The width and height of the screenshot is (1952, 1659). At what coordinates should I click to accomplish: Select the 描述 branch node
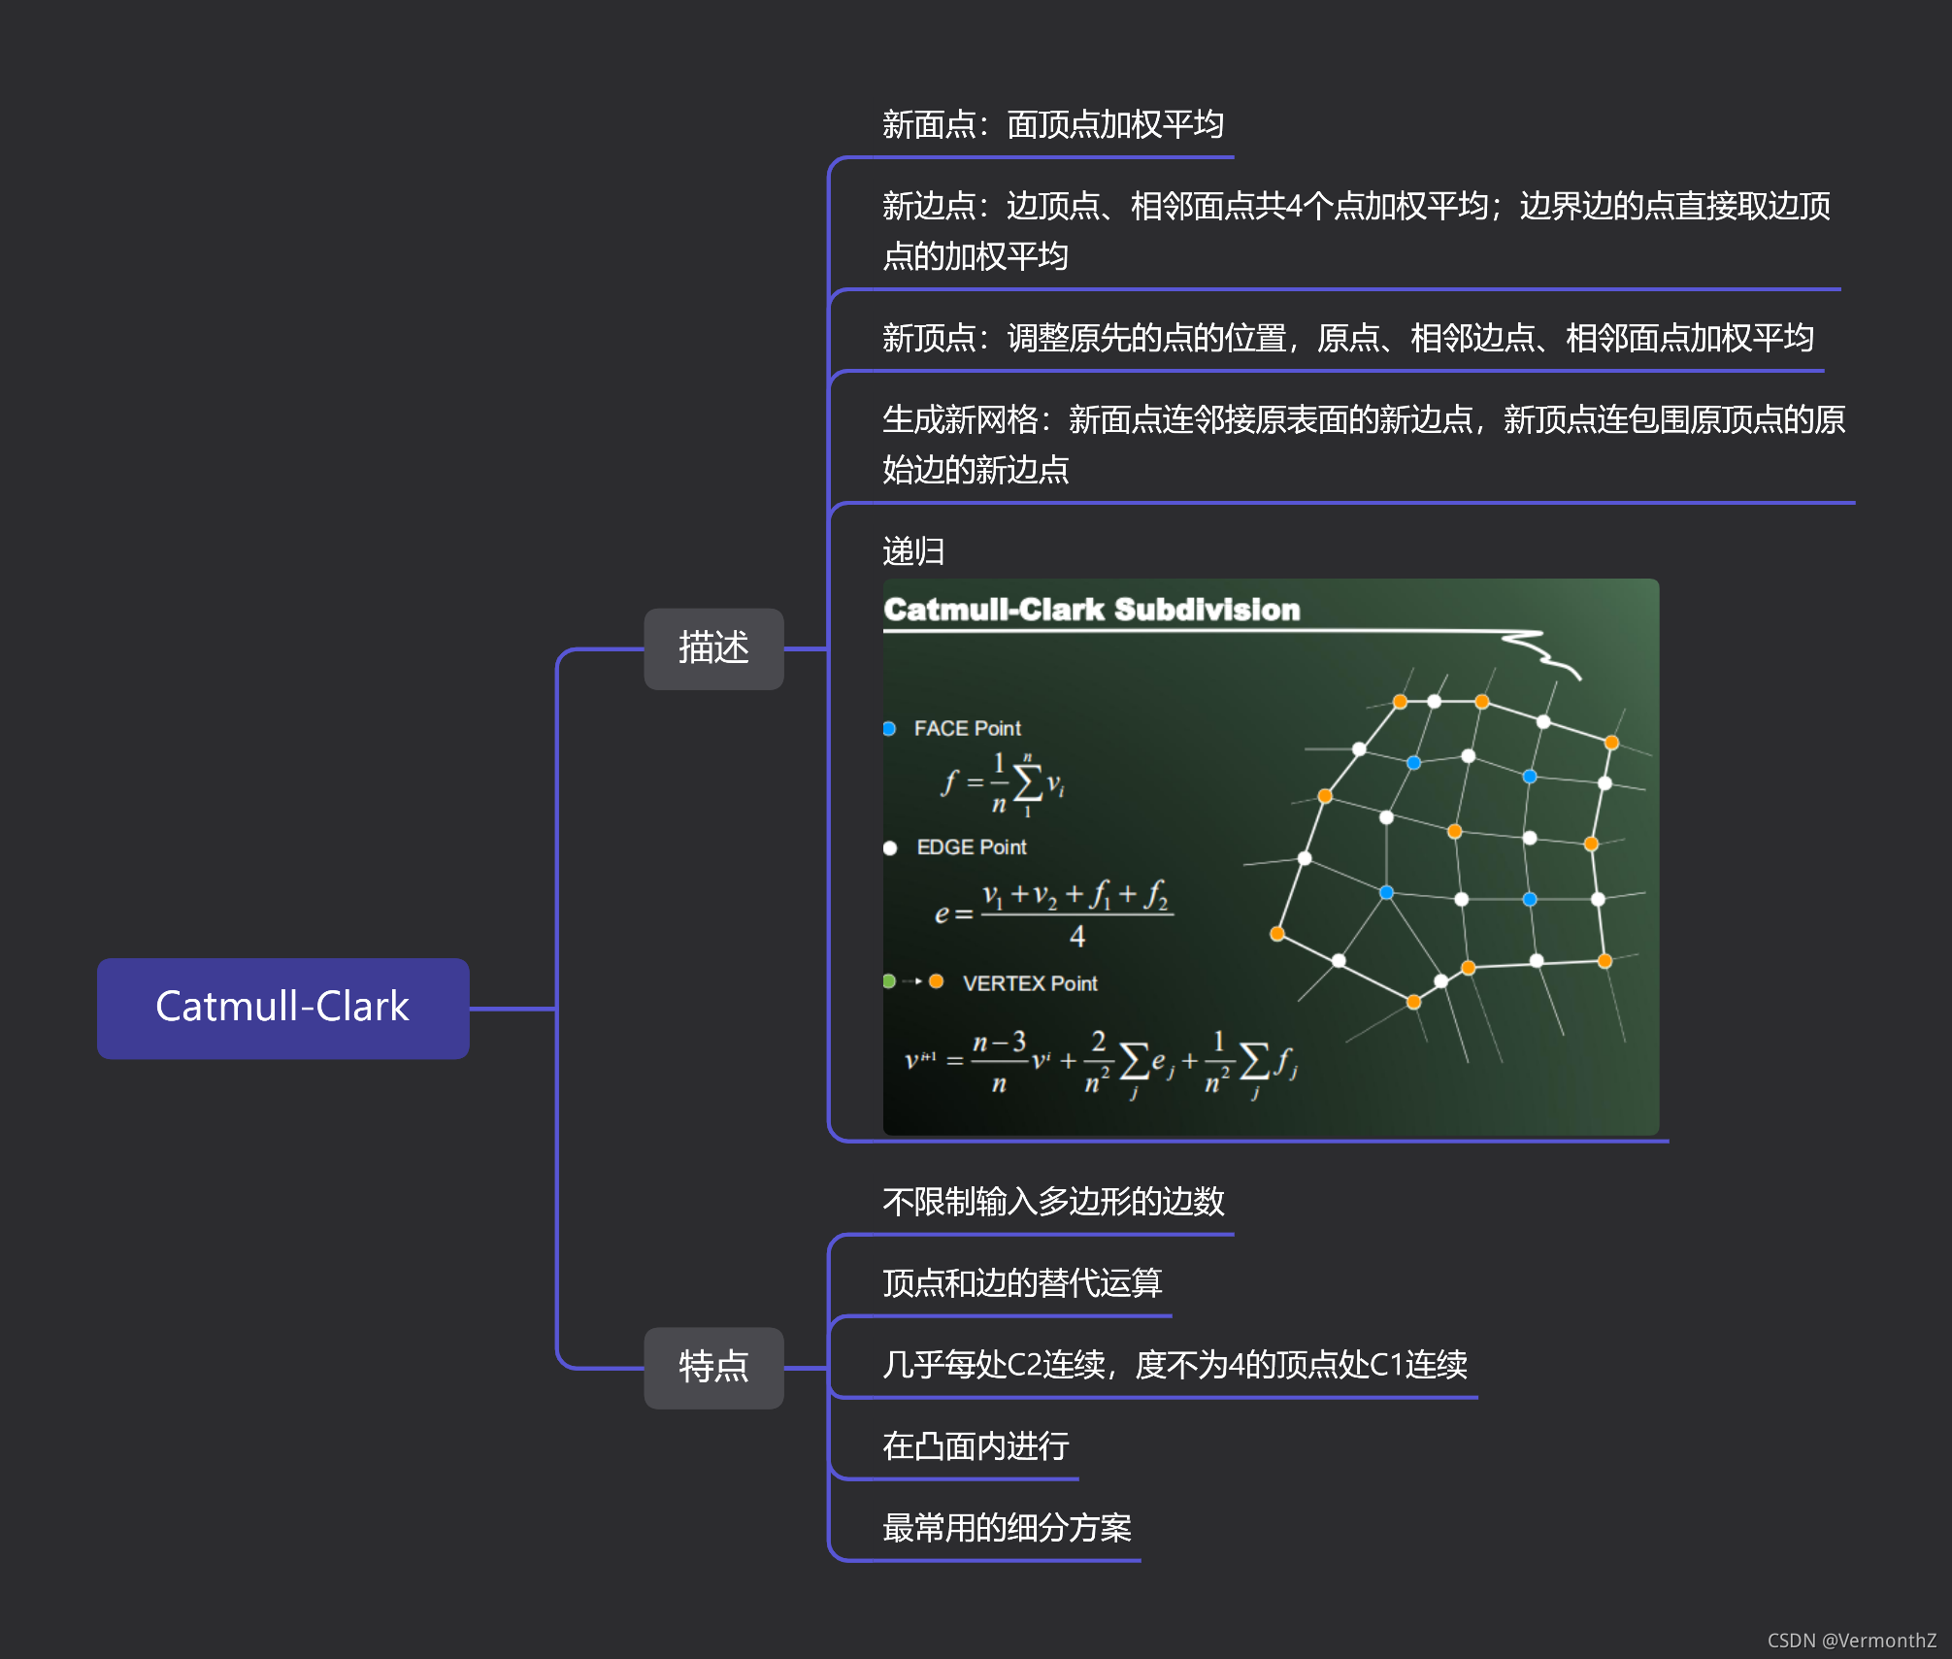713,648
